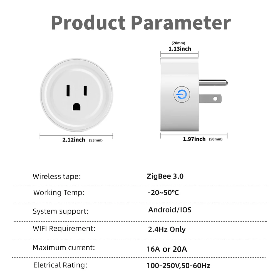Click the left vertical slot of outlet

68,91
